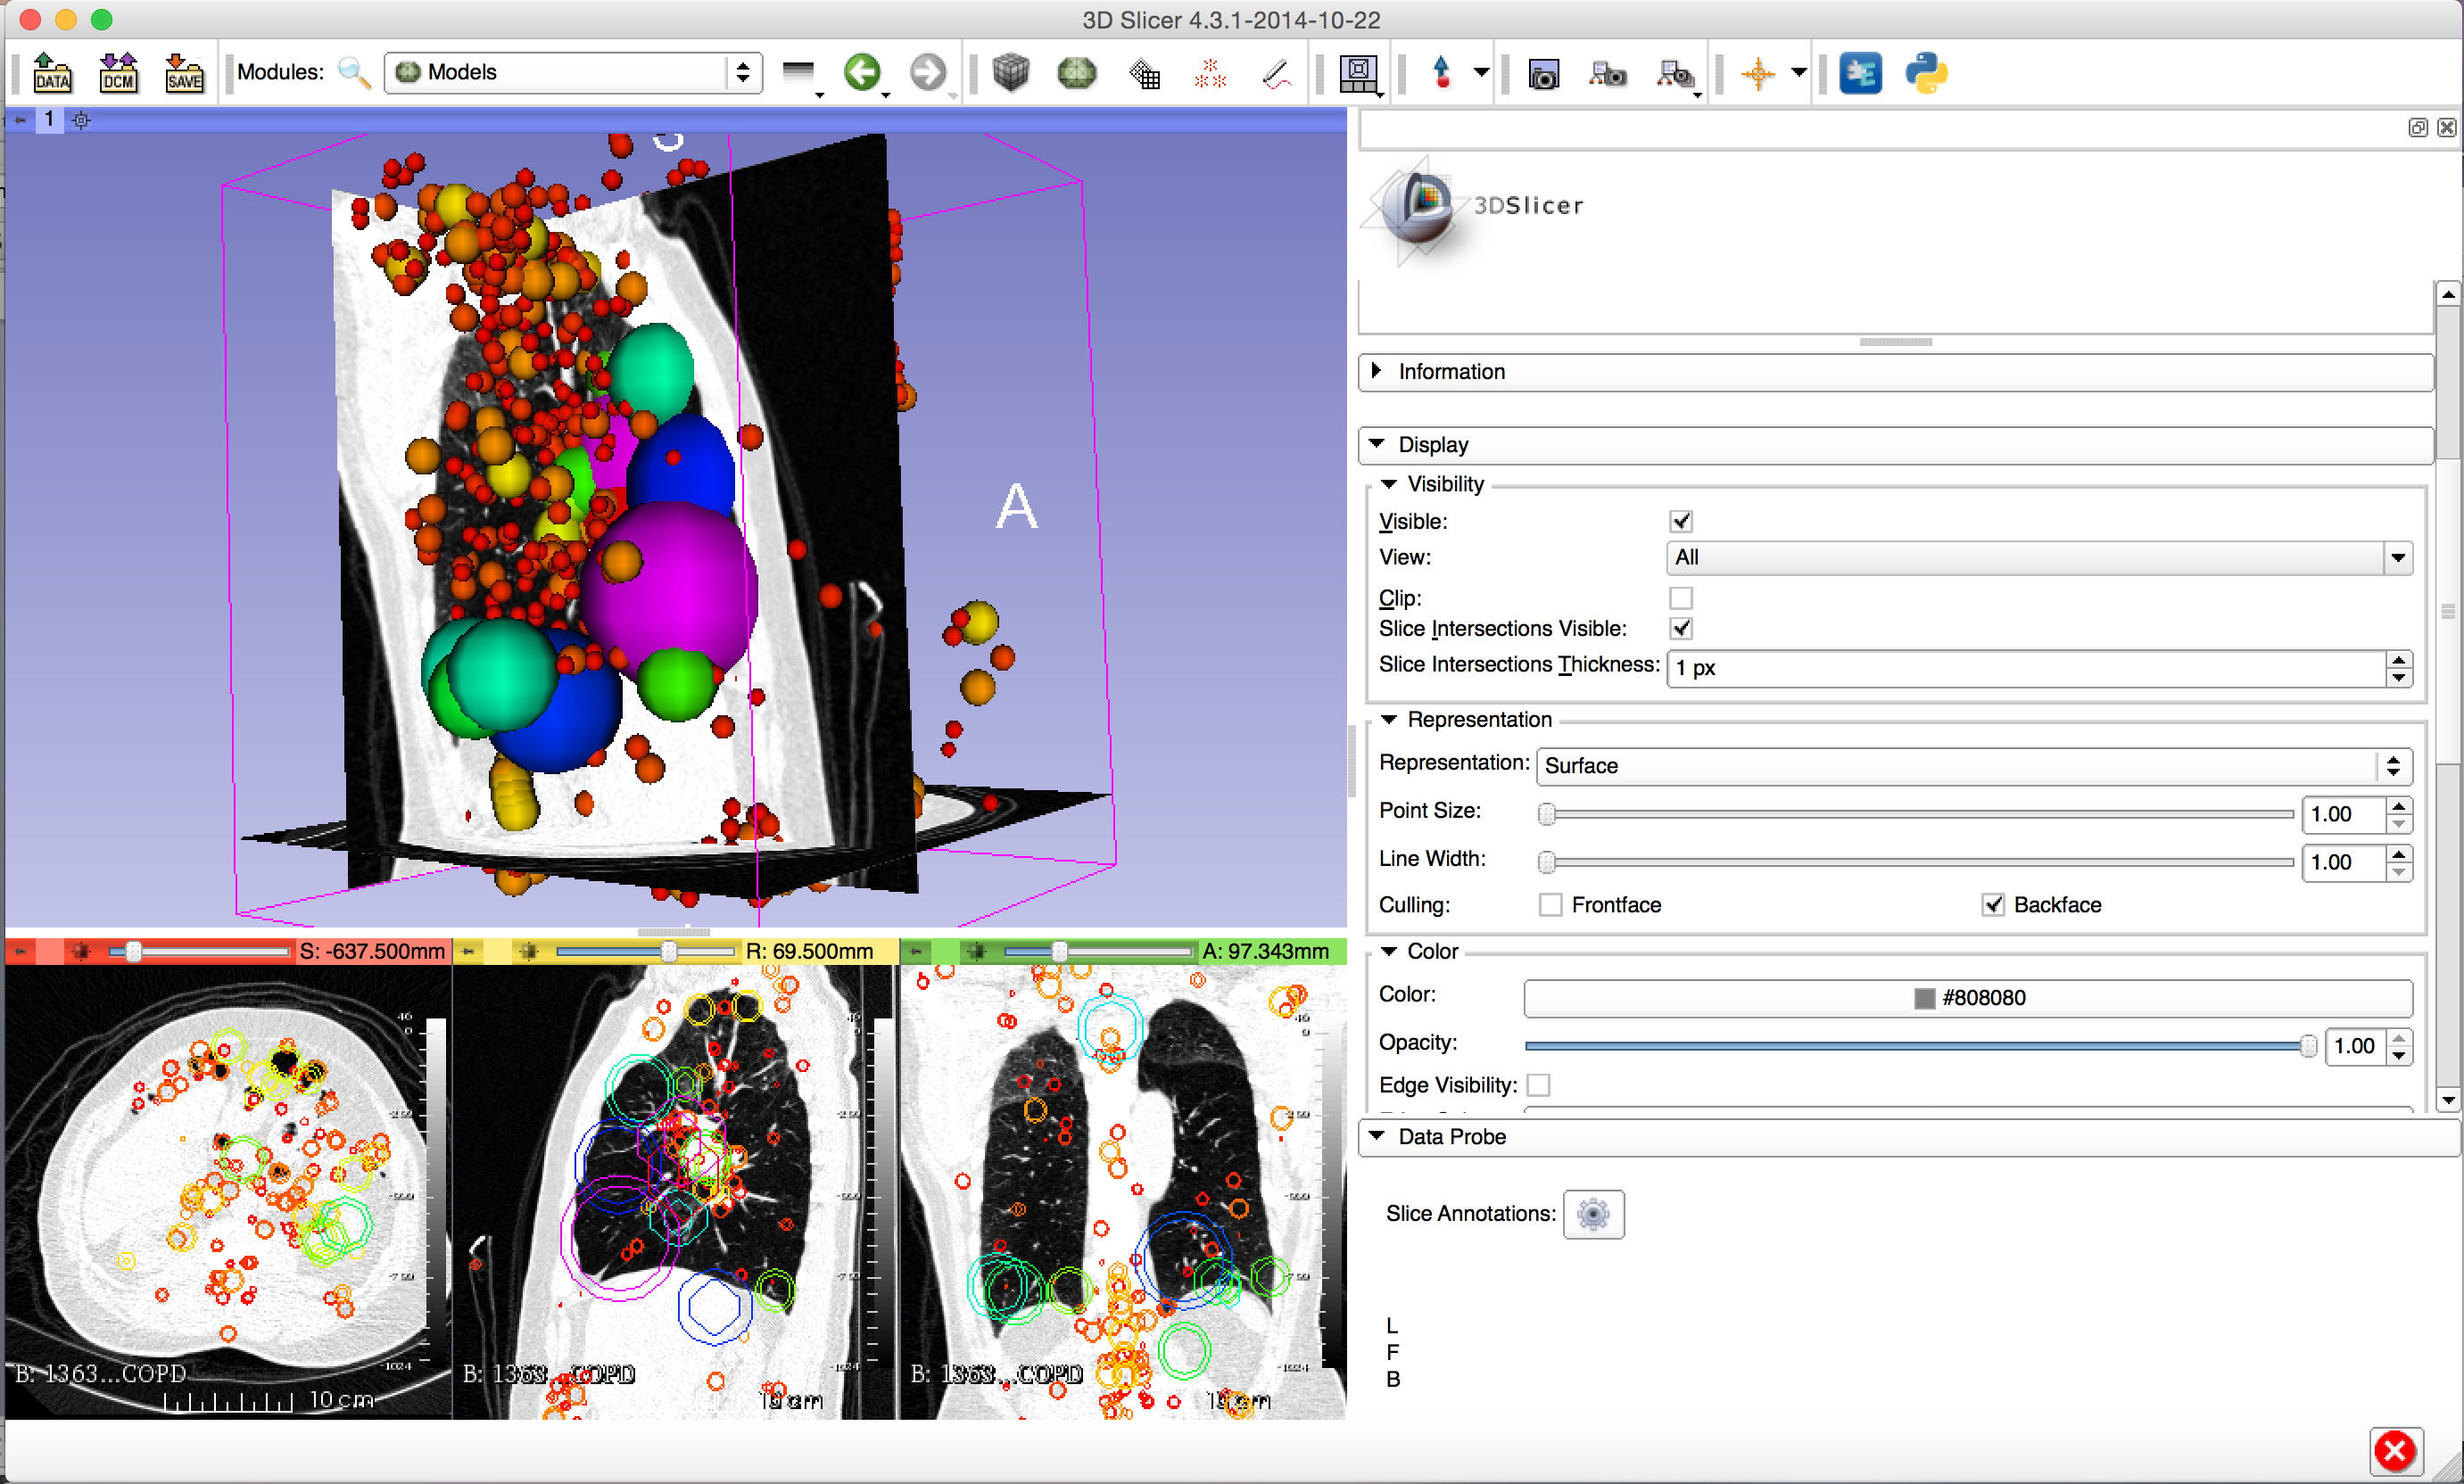The height and width of the screenshot is (1484, 2464).
Task: Click the Slice Annotations settings button
Action: click(1593, 1214)
